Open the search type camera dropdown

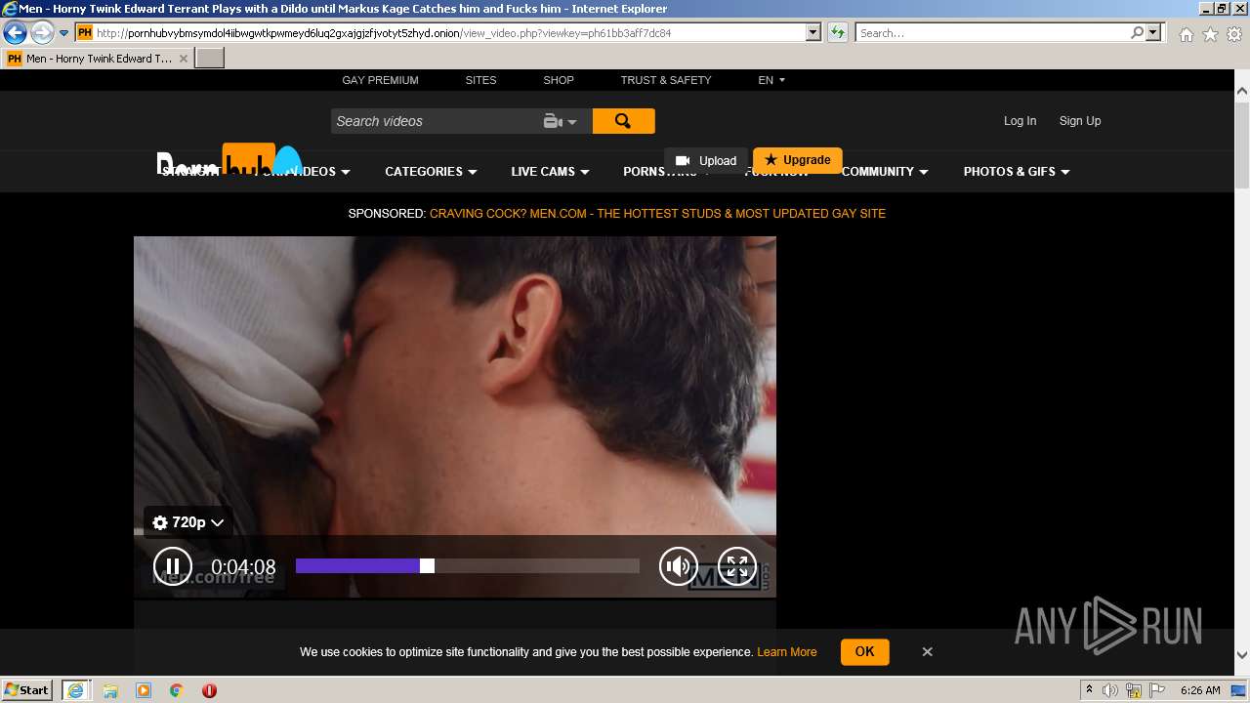pos(561,121)
